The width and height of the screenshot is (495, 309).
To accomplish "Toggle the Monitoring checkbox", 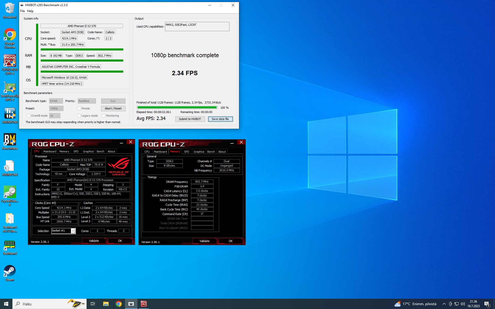I will (x=104, y=116).
